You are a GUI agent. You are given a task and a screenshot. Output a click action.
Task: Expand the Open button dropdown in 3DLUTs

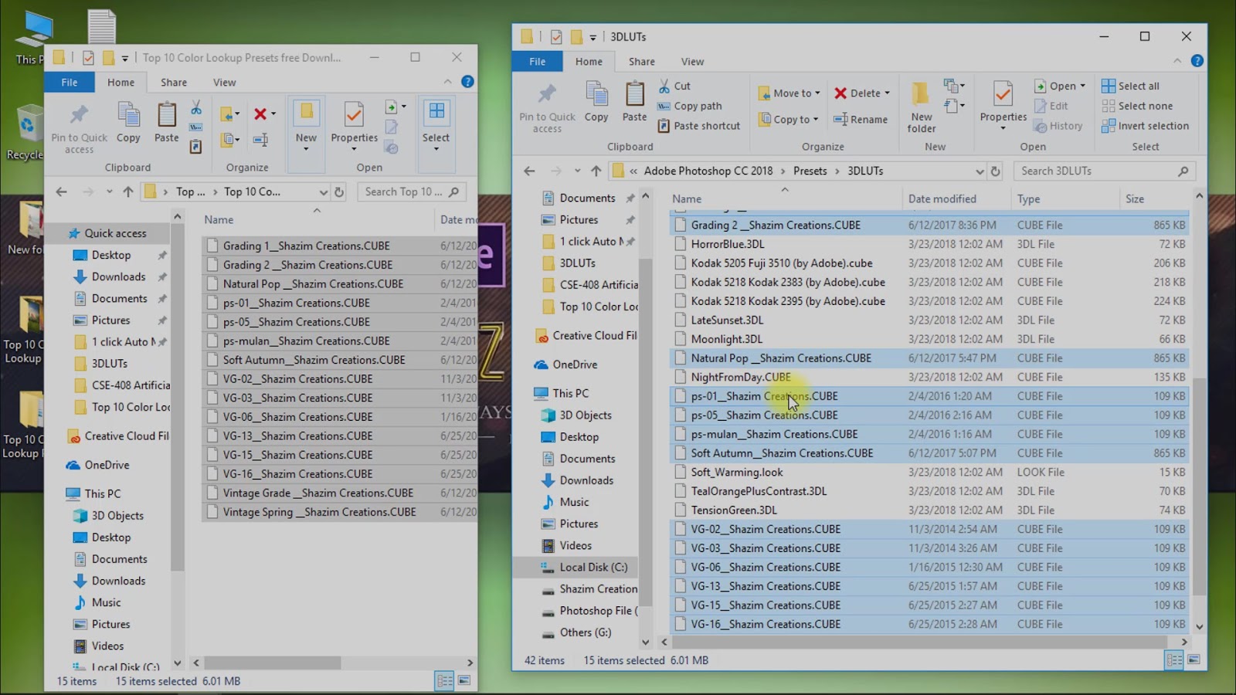click(1082, 86)
